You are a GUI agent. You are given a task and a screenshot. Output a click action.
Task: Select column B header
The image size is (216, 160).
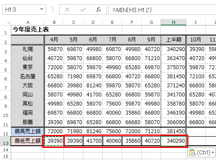tap(54, 22)
